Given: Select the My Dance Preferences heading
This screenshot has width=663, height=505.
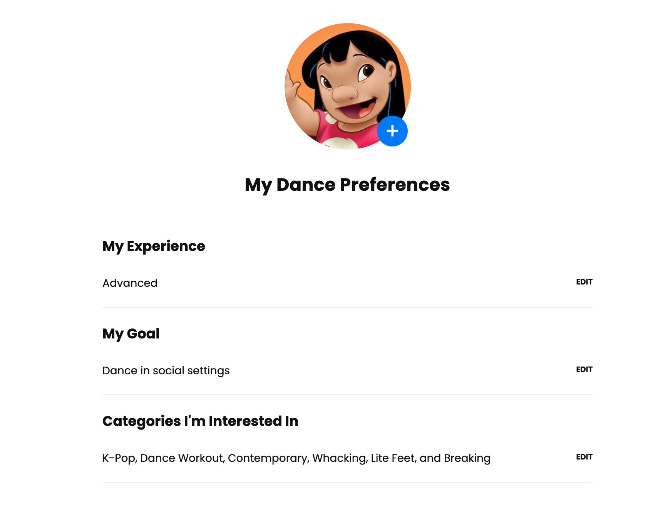Looking at the screenshot, I should (347, 185).
